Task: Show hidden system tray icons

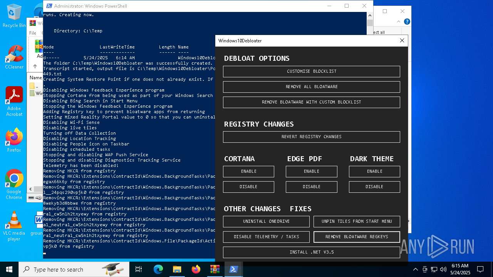Action: coord(415,269)
